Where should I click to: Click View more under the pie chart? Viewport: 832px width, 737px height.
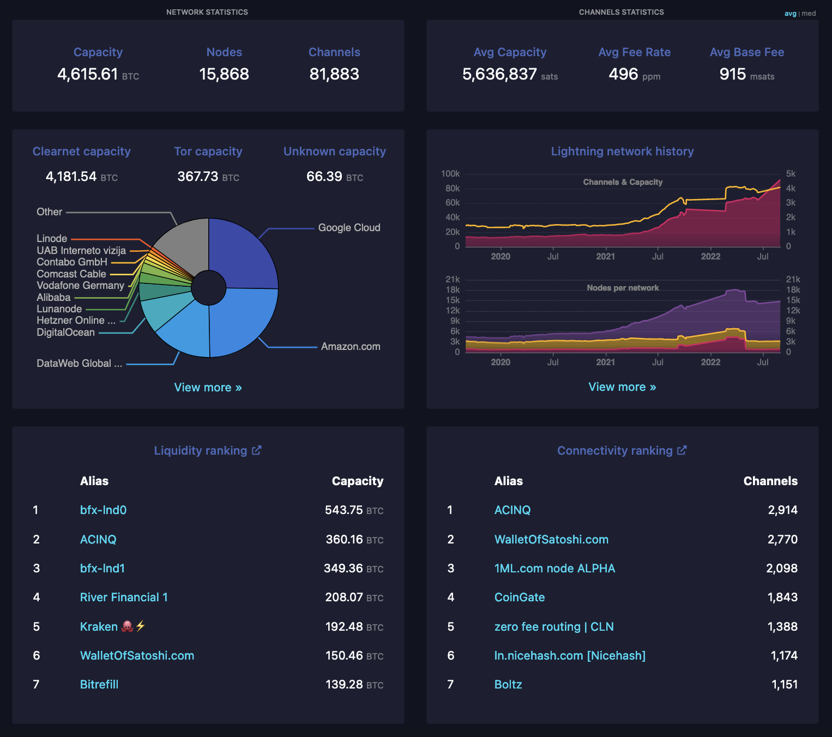pyautogui.click(x=208, y=388)
